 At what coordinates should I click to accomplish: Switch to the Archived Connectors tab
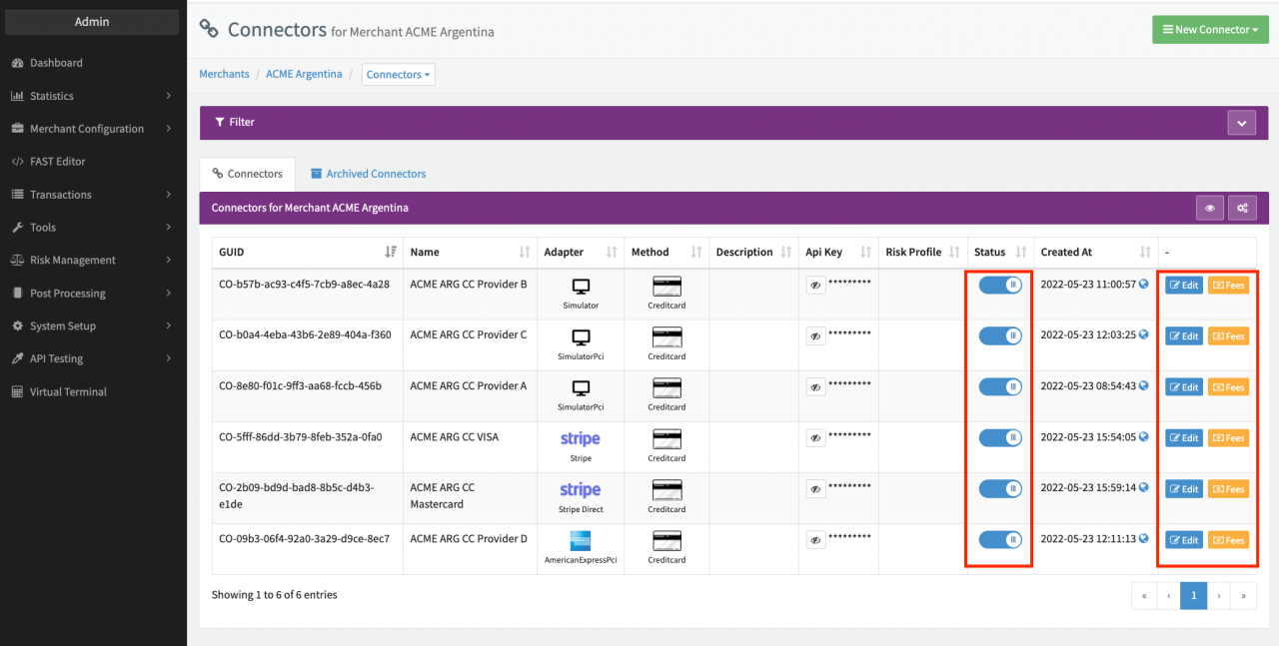click(368, 174)
